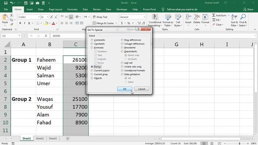Screen dimensions: 258x145
Task: Click the Wrap Text button
Action: tap(100, 17)
